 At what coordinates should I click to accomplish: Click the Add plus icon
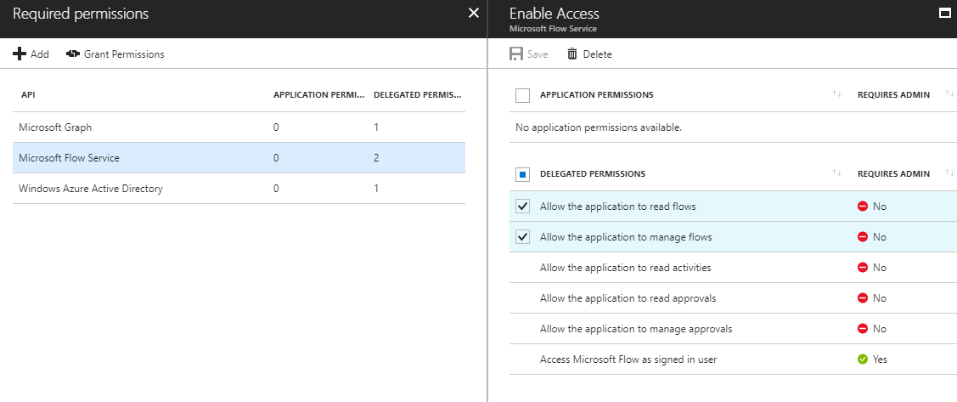point(20,54)
